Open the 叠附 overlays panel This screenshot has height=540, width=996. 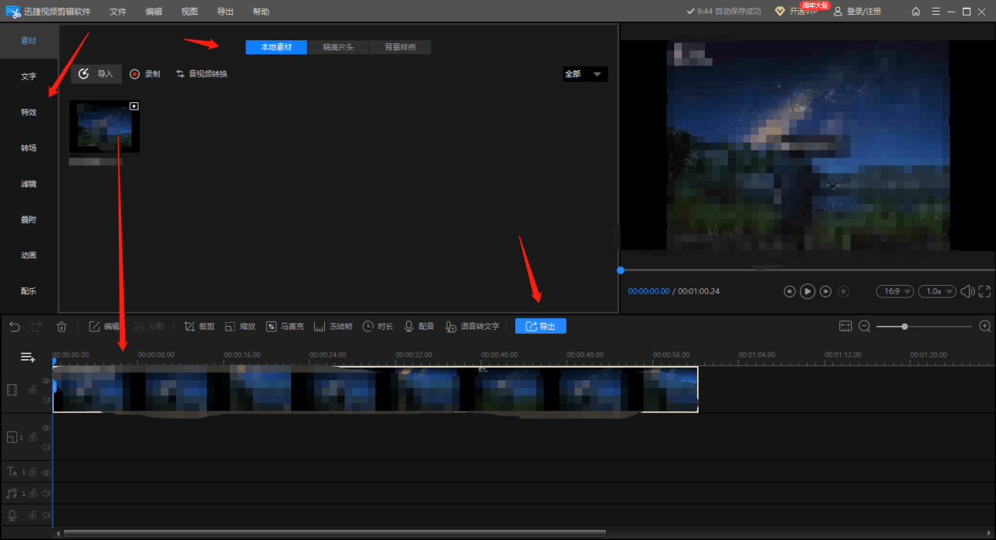(28, 220)
